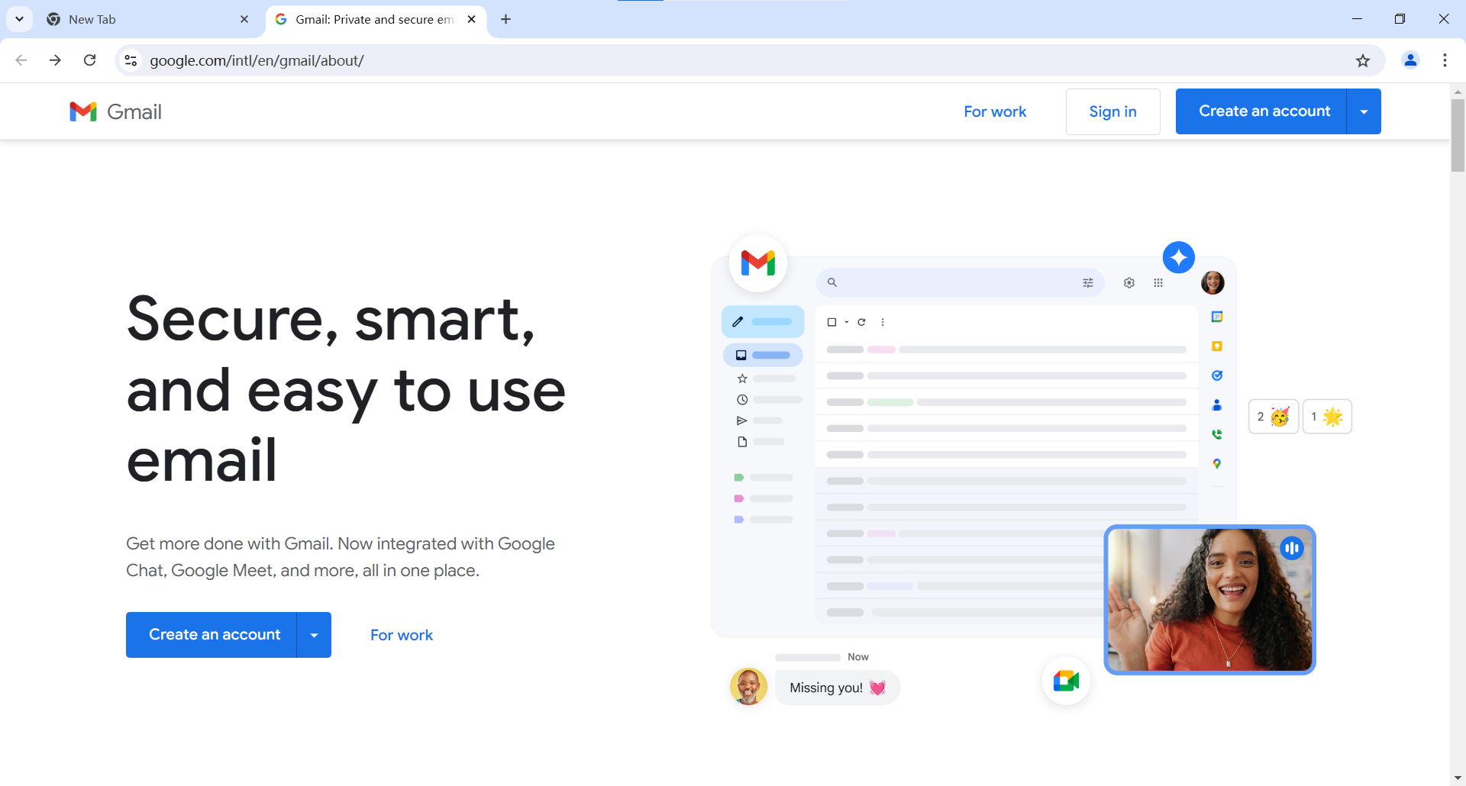Switch to the New Tab tab
Viewport: 1466px width, 786px height.
pyautogui.click(x=145, y=19)
